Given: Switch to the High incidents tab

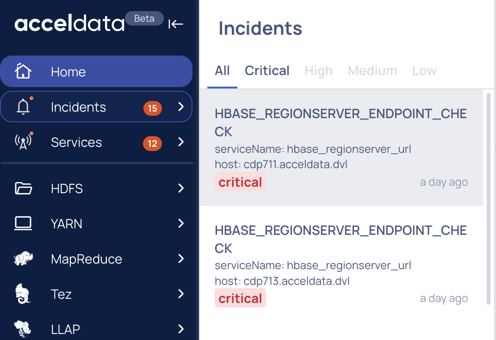Looking at the screenshot, I should pyautogui.click(x=318, y=70).
